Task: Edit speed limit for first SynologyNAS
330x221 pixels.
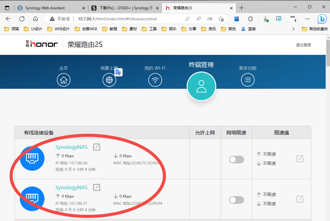Action: click(x=299, y=159)
